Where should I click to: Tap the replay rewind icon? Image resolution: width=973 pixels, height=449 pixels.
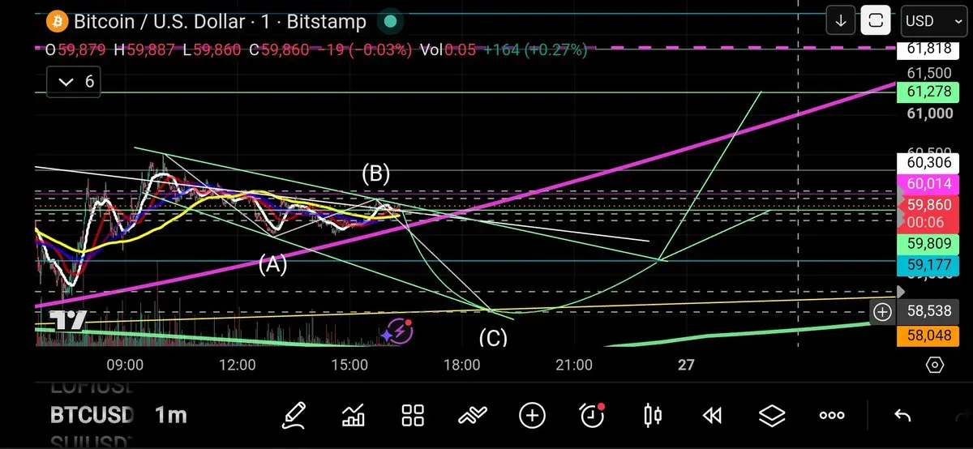point(712,416)
